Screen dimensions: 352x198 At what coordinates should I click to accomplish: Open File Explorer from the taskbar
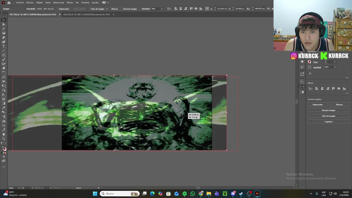click(x=209, y=194)
